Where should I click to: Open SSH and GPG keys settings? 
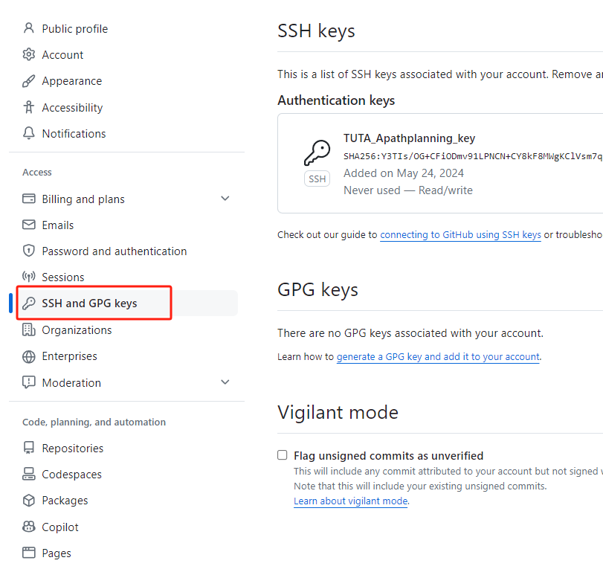[x=89, y=303]
